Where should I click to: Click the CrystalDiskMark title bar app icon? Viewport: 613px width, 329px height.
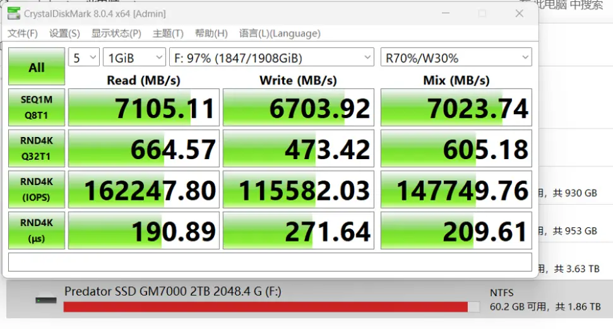coord(13,13)
